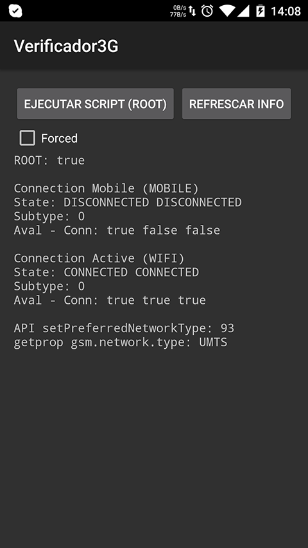This screenshot has width=308, height=548.
Task: Tap the Connection Active (WIFI) line
Action: pos(99,258)
